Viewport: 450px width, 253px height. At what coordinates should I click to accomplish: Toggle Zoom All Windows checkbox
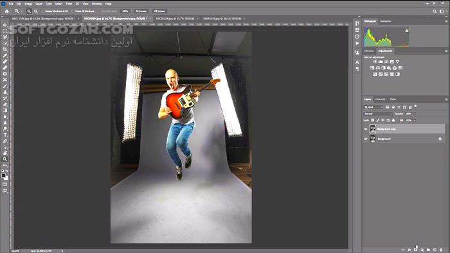(73, 11)
